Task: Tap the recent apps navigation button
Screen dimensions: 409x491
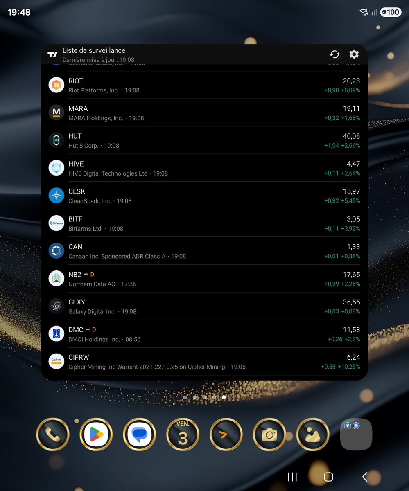Action: click(x=292, y=477)
